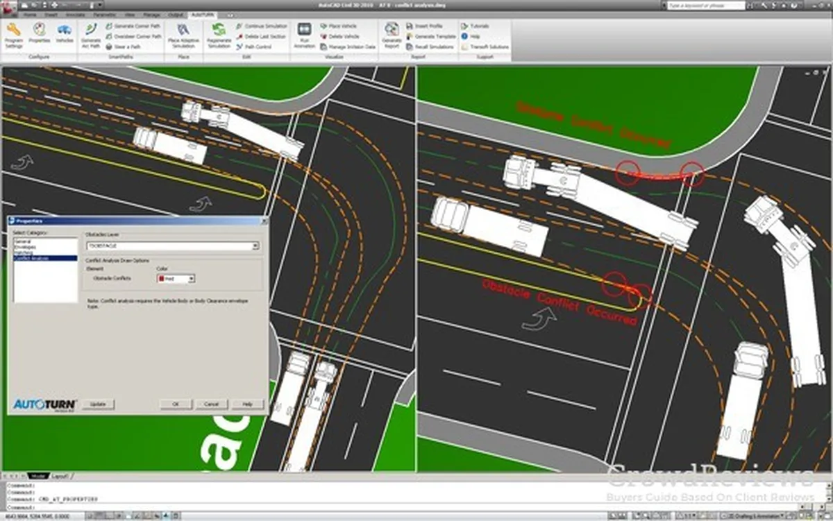Viewport: 833px width, 521px height.
Task: Click the Path Control tool
Action: [257, 47]
